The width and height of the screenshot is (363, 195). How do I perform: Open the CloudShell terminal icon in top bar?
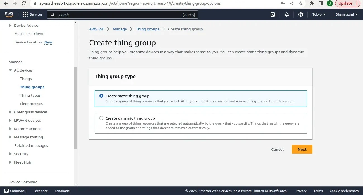tap(273, 14)
